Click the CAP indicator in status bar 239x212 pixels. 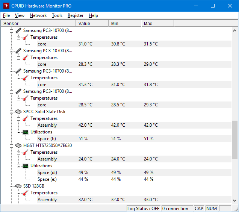[x=199, y=209]
